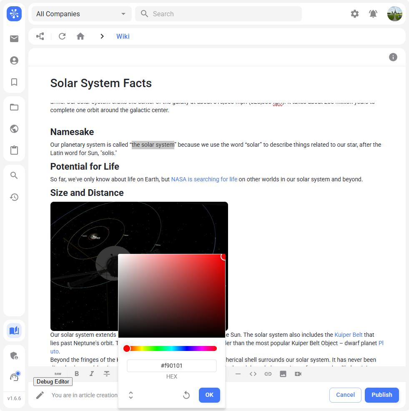The image size is (409, 411).
Task: Apply strikethrough formatting
Action: tap(107, 374)
